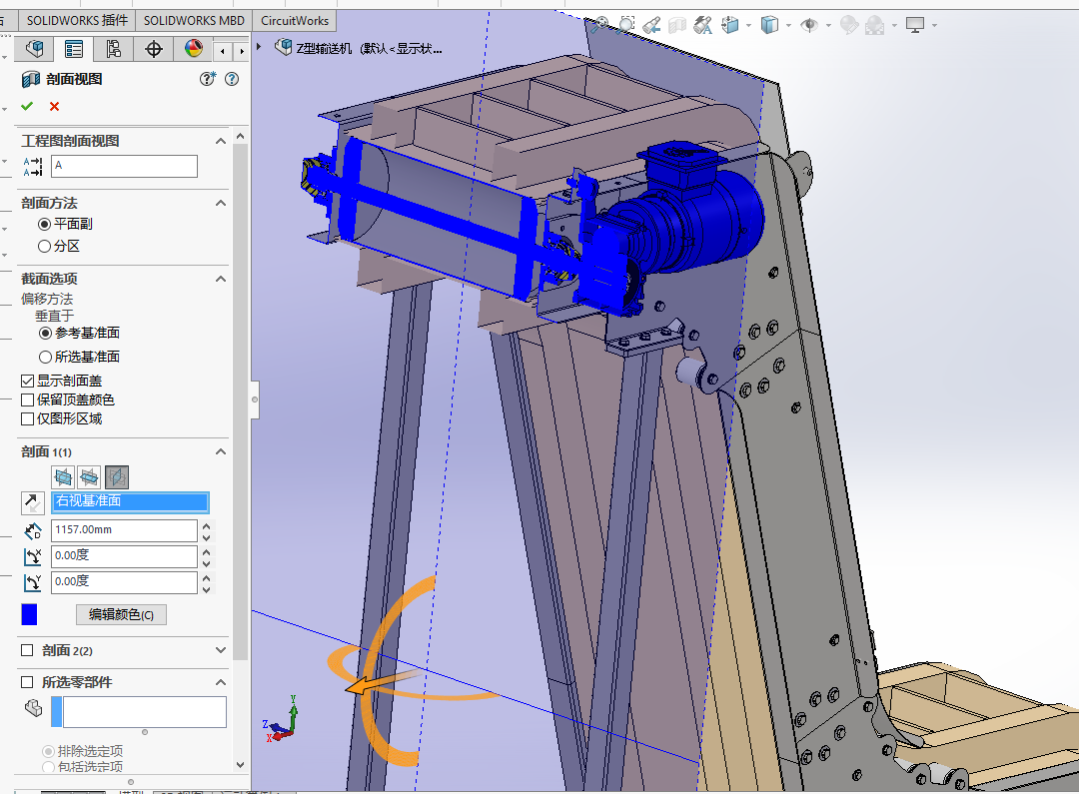1079x794 pixels.
Task: Open the display style dropdown arrow
Action: pyautogui.click(x=788, y=25)
